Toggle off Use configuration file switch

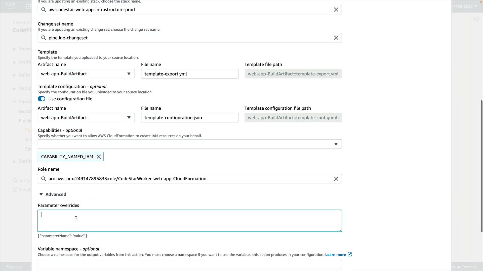coord(42,99)
